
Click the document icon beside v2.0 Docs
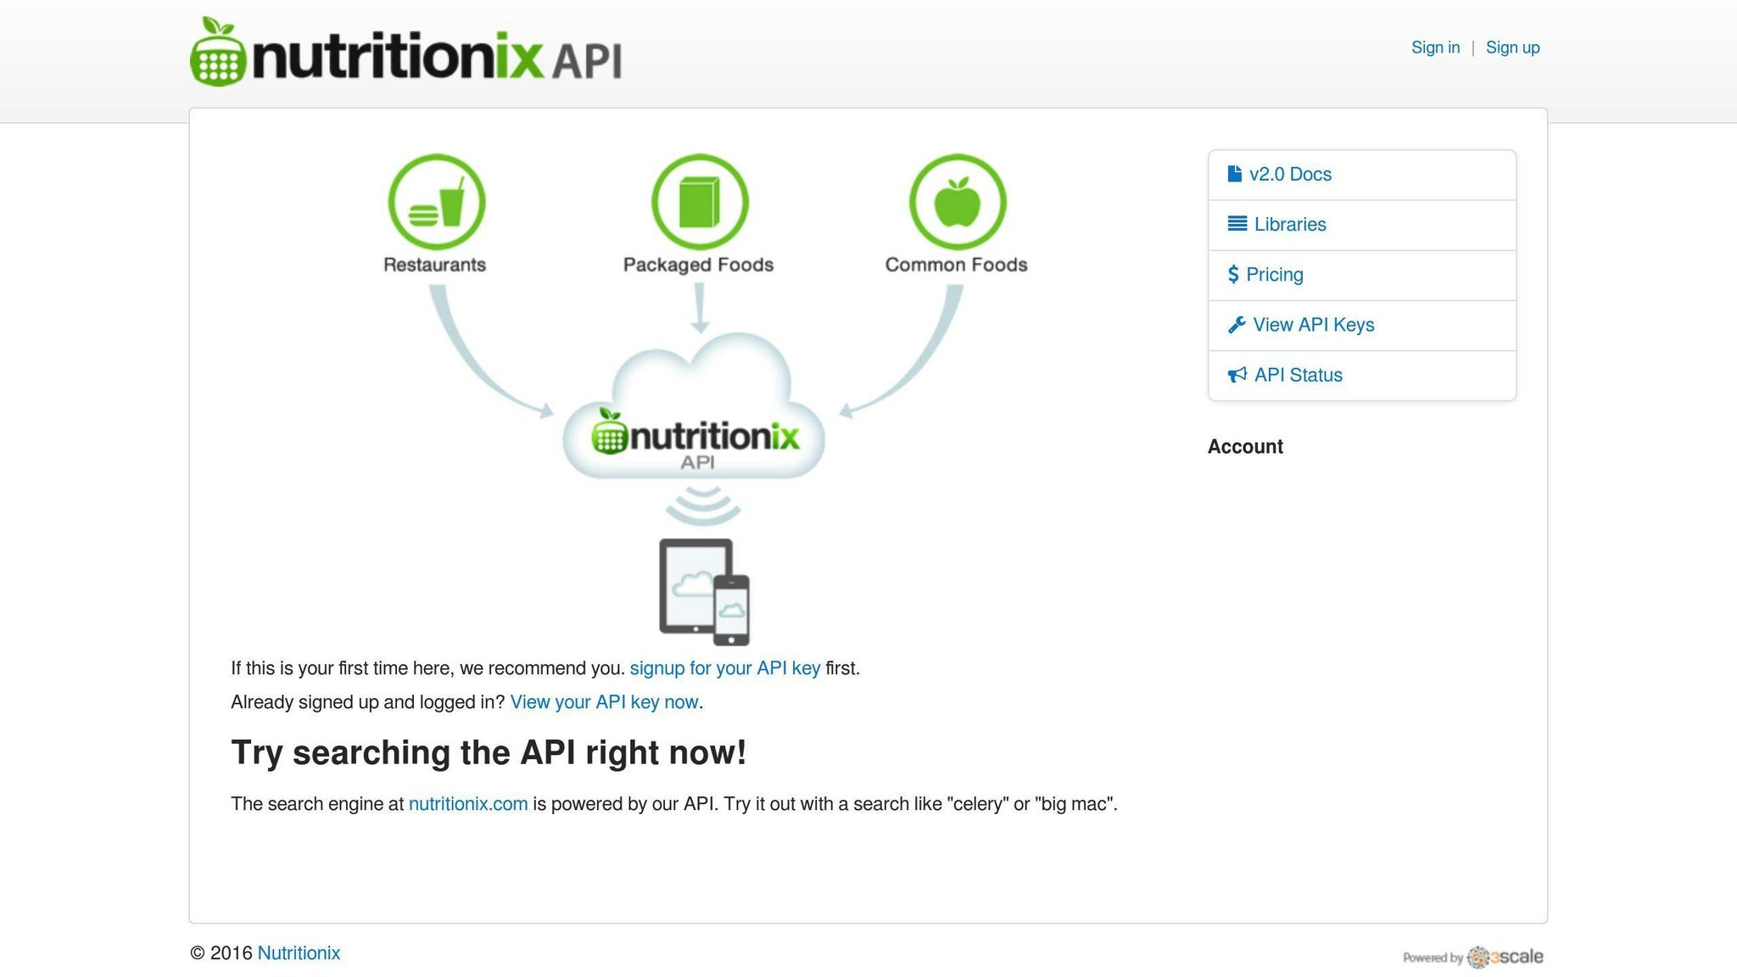(1234, 174)
